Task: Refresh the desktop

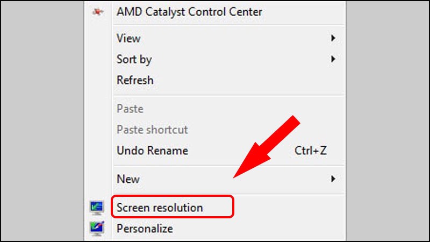Action: 135,80
